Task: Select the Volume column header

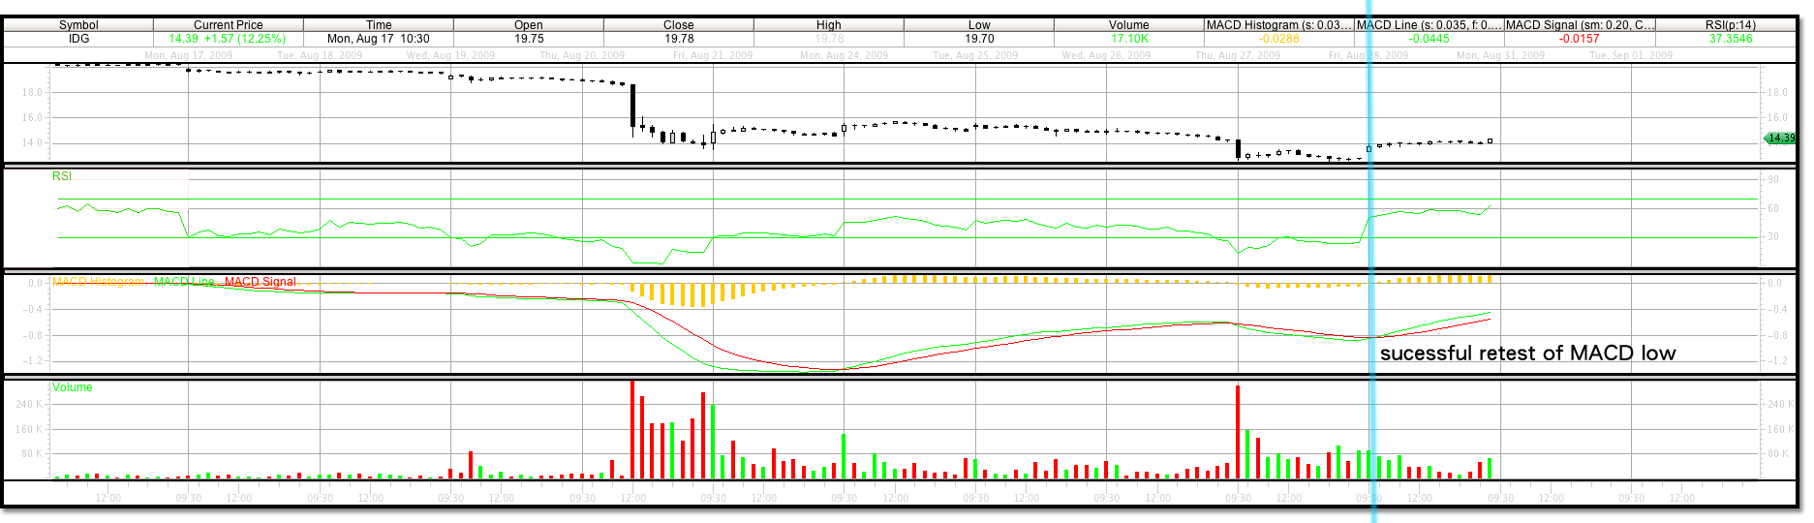Action: click(x=1129, y=25)
